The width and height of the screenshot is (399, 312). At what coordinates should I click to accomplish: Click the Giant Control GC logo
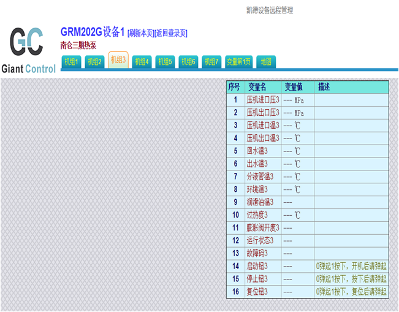(28, 49)
